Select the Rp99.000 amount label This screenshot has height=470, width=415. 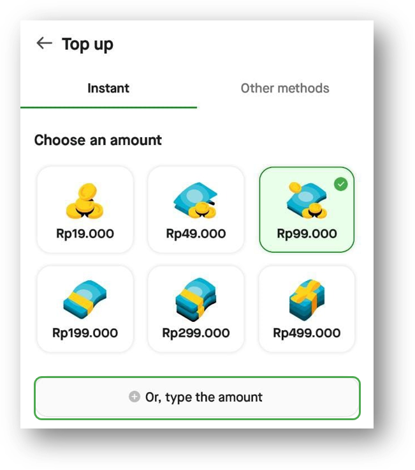[307, 234]
